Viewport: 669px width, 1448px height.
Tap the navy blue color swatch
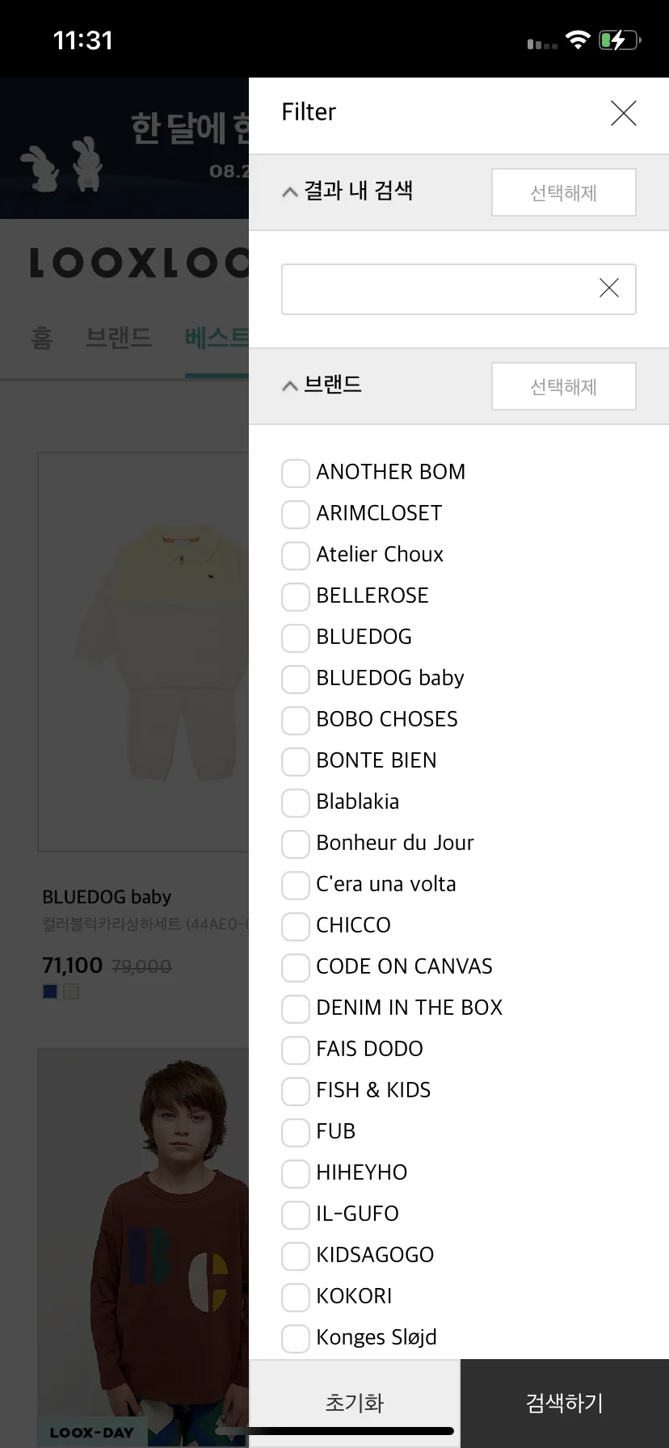(50, 991)
